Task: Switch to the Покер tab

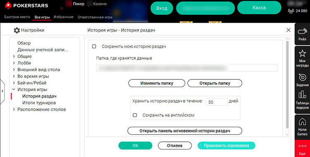Action: [x=78, y=4]
